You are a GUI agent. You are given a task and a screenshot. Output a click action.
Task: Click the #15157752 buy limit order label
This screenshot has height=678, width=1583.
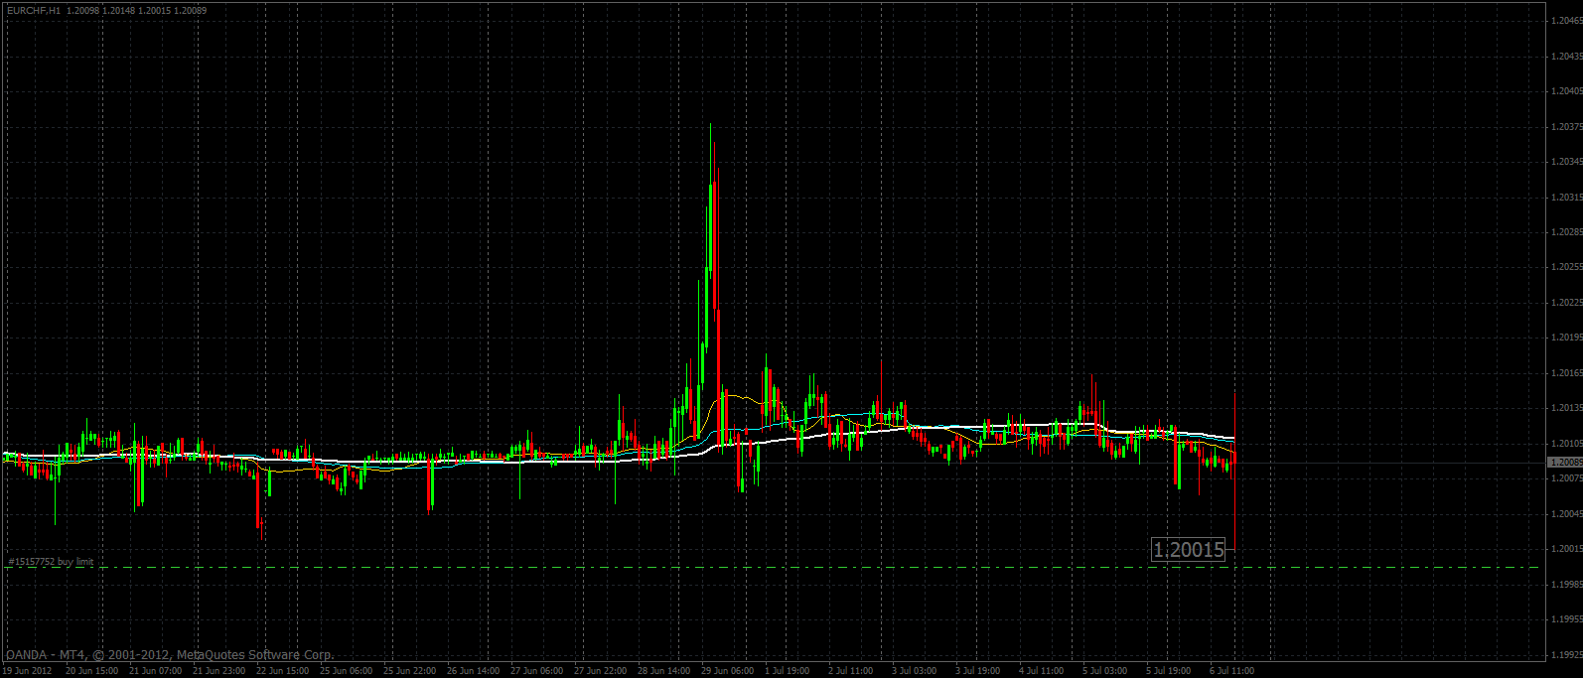click(51, 562)
